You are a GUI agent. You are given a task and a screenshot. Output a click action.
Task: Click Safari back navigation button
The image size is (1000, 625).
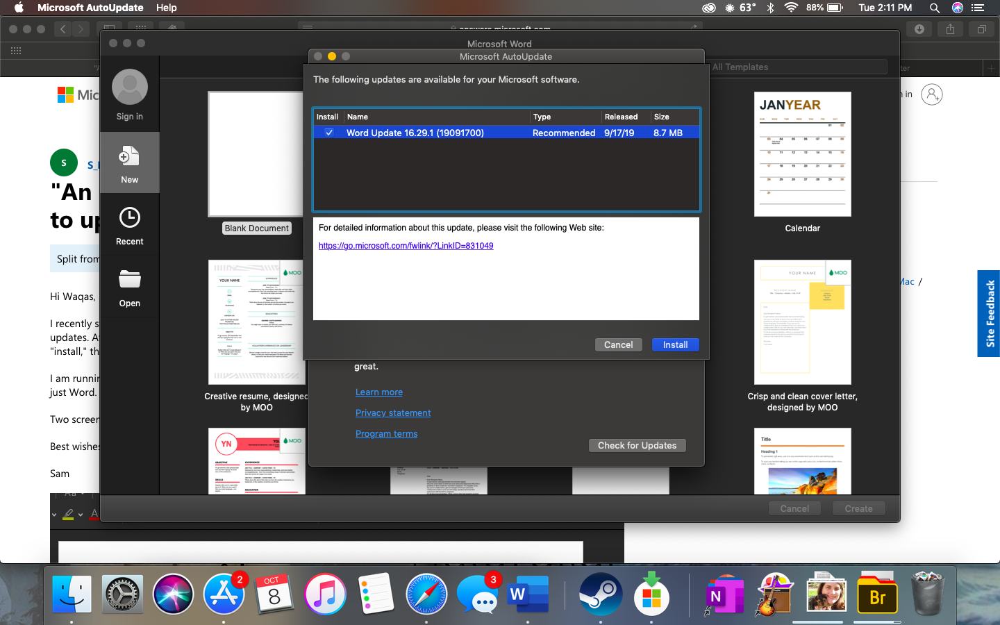pyautogui.click(x=63, y=29)
